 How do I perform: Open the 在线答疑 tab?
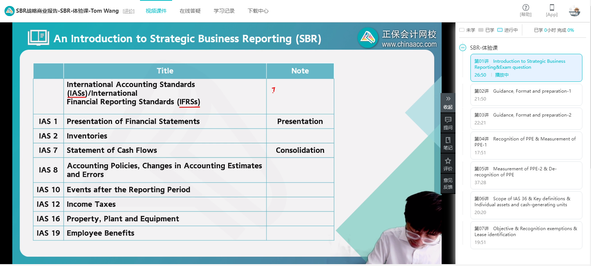(x=190, y=11)
